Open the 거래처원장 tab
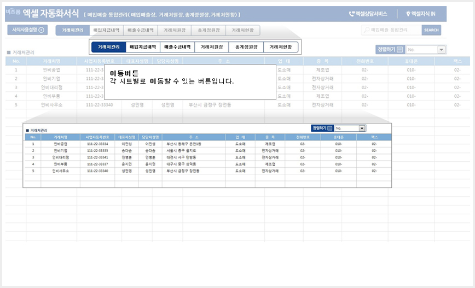475x288 pixels. (x=175, y=30)
